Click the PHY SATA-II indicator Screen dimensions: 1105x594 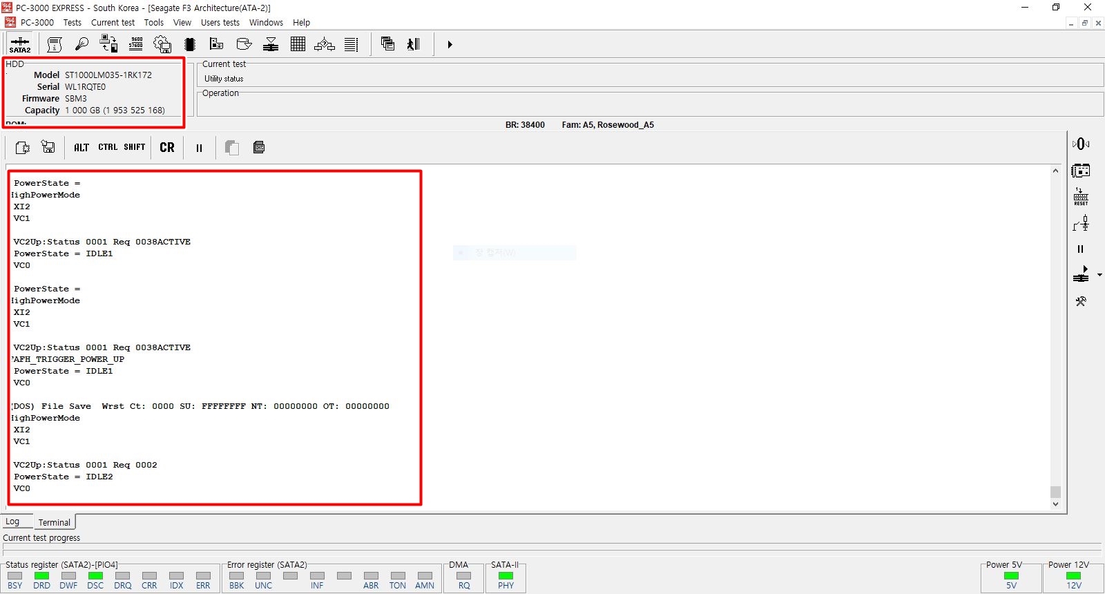[x=506, y=575]
